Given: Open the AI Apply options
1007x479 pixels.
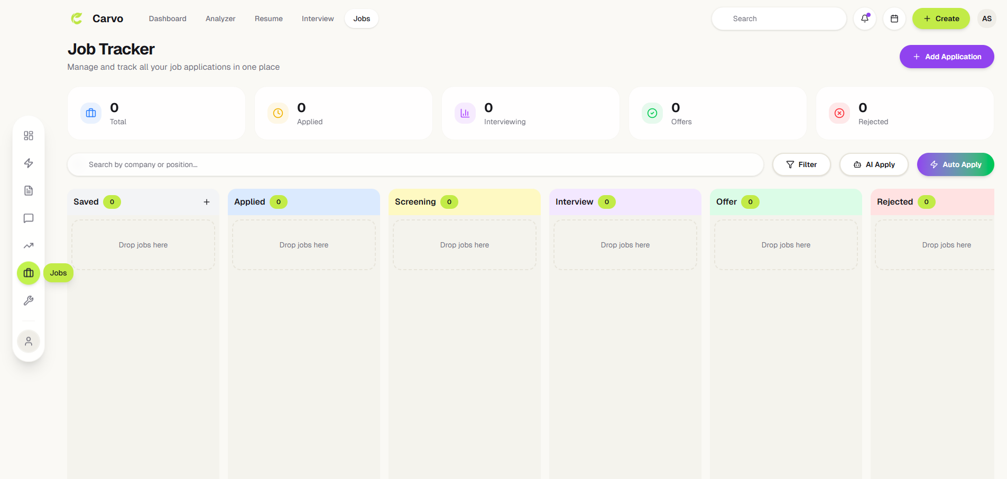Looking at the screenshot, I should tap(873, 164).
